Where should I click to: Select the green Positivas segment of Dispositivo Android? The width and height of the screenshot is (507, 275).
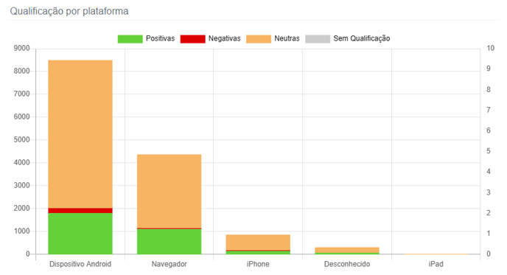click(x=80, y=234)
